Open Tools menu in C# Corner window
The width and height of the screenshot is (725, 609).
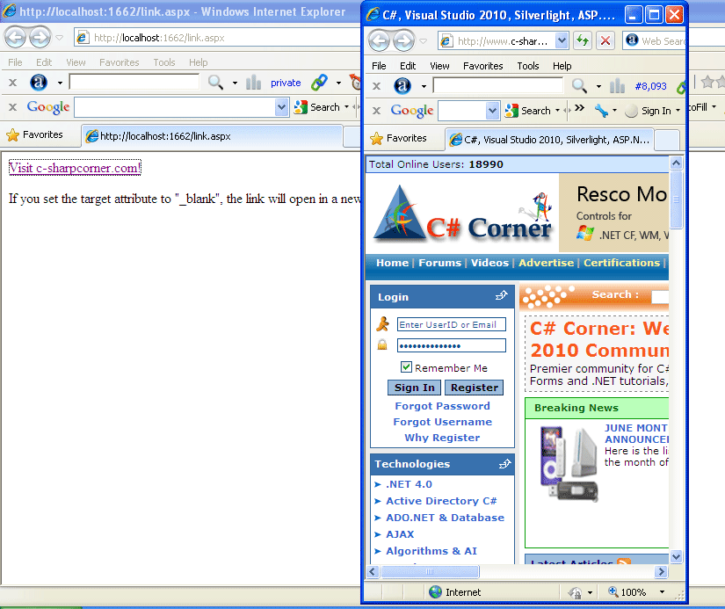point(528,66)
